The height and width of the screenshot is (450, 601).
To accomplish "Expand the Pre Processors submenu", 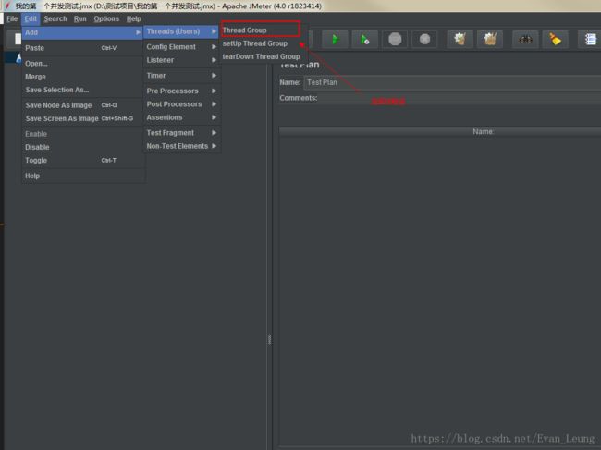I will pyautogui.click(x=181, y=91).
